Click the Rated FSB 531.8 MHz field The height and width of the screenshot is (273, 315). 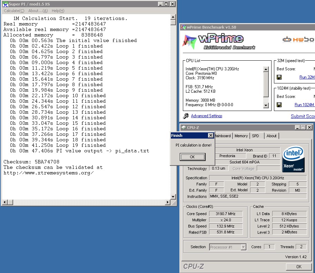226,232
